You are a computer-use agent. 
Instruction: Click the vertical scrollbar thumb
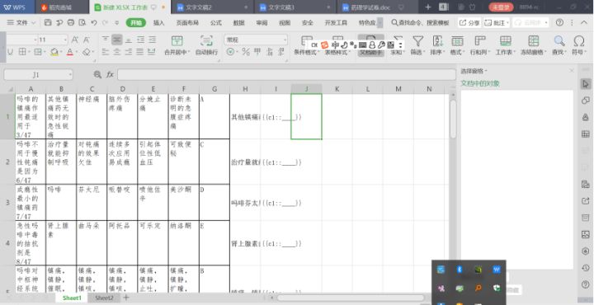click(x=453, y=120)
